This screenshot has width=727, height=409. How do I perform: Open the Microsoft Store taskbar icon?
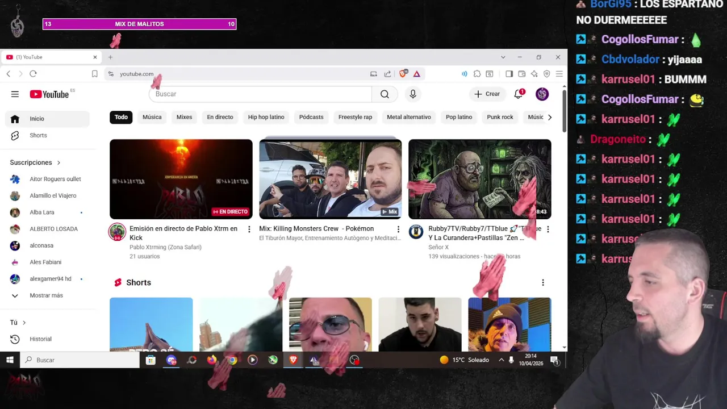pyautogui.click(x=151, y=360)
